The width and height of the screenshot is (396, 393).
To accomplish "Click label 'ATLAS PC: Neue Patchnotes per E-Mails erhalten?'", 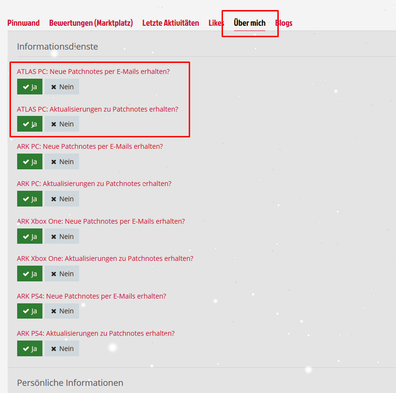I will (93, 72).
